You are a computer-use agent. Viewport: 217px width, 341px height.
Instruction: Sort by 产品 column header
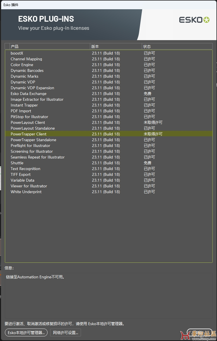coord(50,46)
